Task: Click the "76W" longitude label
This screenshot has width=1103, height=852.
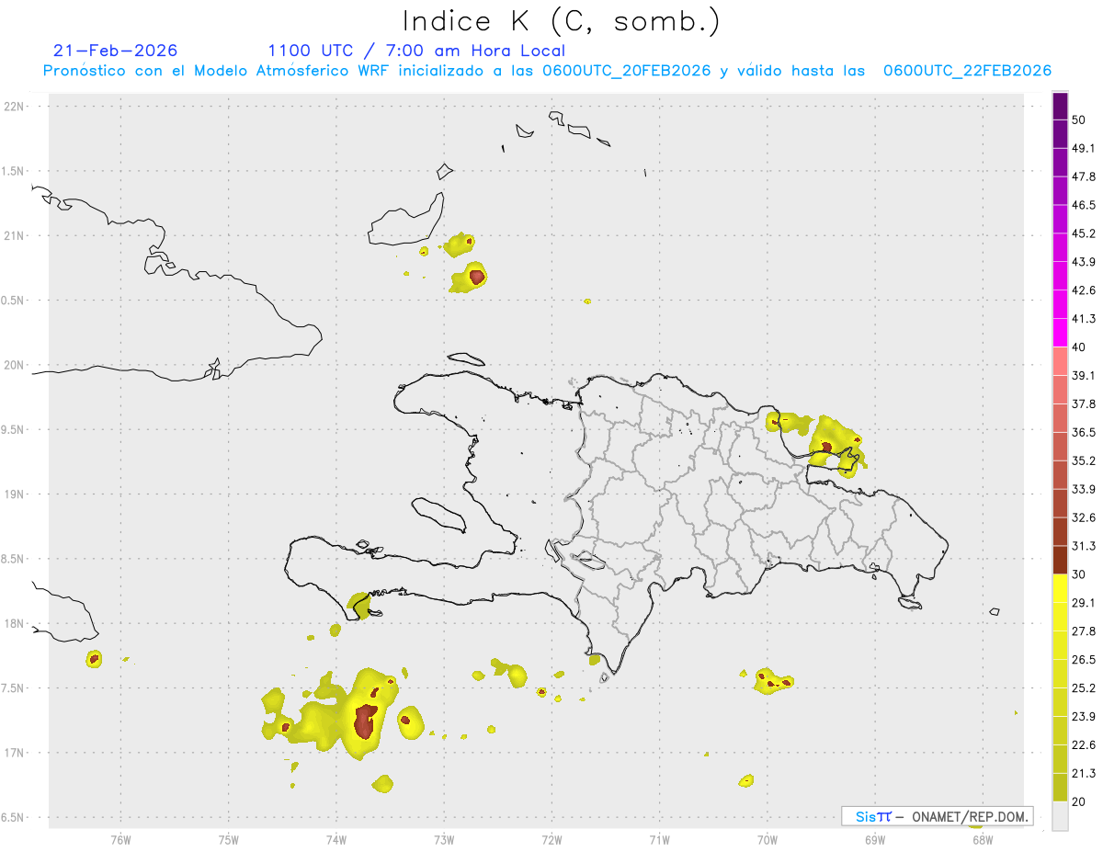Action: [120, 838]
